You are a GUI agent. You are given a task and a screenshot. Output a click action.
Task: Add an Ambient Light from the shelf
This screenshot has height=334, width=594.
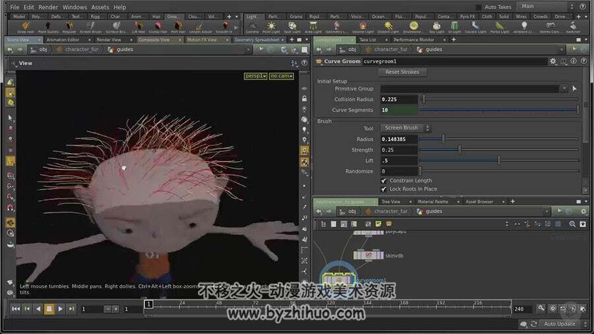click(x=524, y=27)
